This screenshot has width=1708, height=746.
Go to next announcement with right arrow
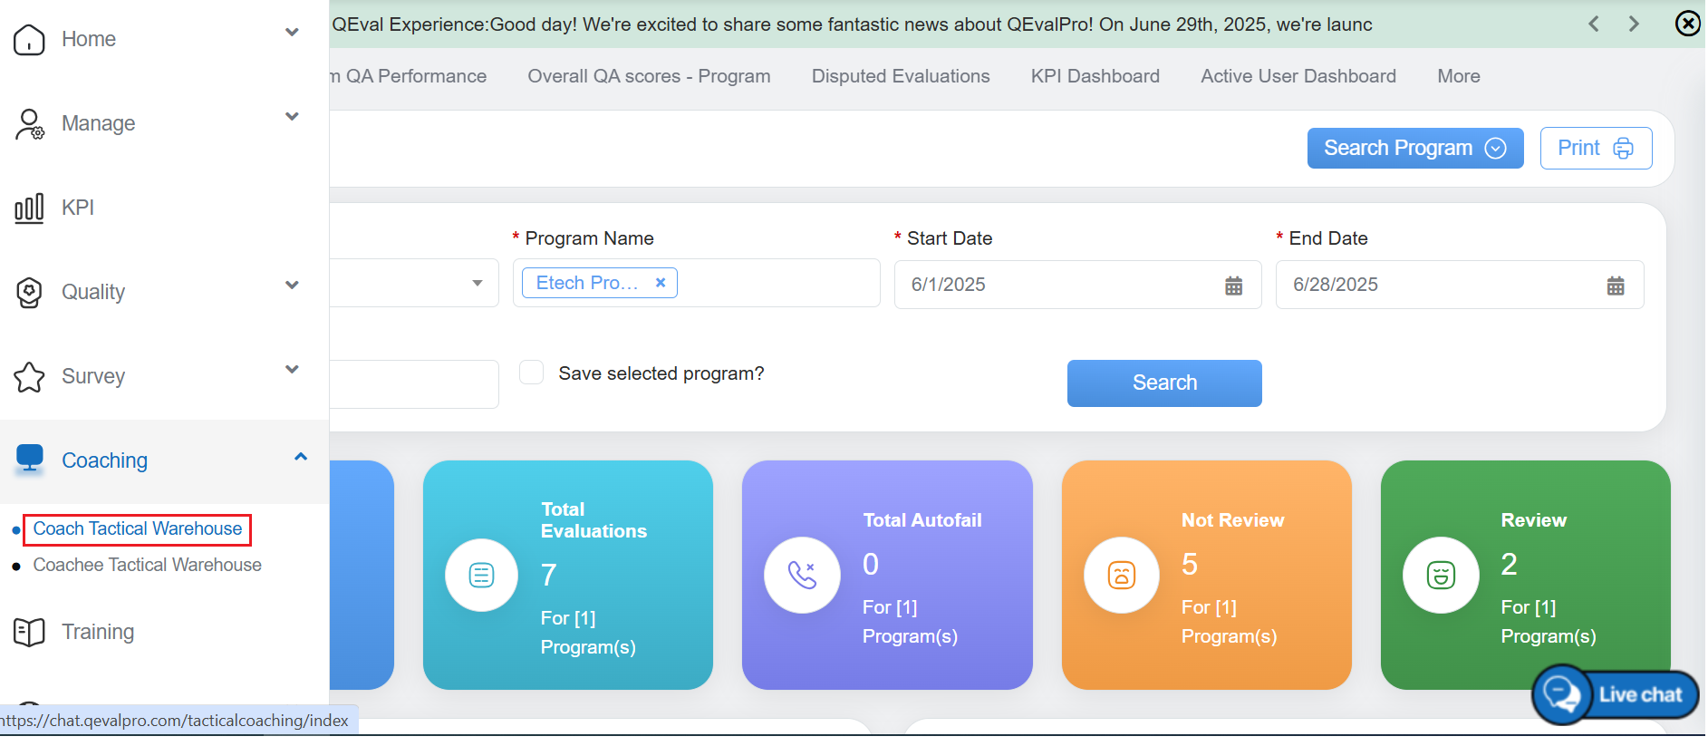tap(1634, 24)
